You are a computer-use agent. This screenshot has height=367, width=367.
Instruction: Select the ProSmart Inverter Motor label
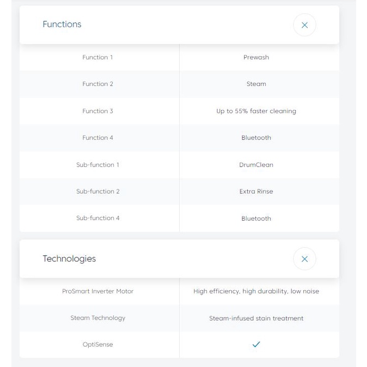[x=97, y=291]
